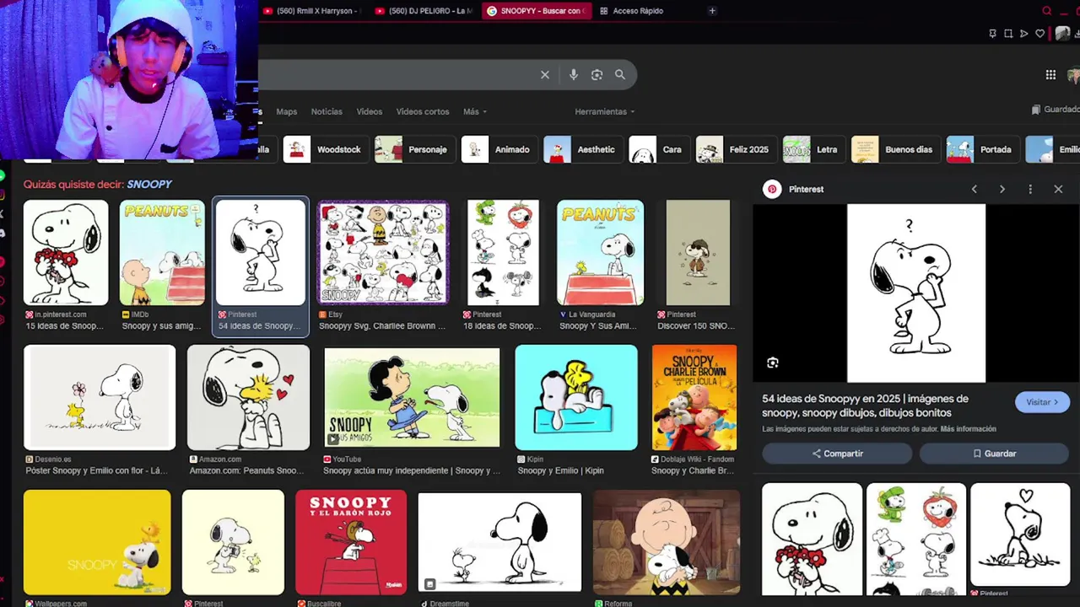
Task: Open search by image camera icon
Action: [597, 75]
